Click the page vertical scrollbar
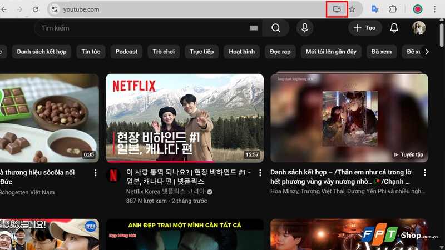This screenshot has width=445, height=250. pos(441,36)
